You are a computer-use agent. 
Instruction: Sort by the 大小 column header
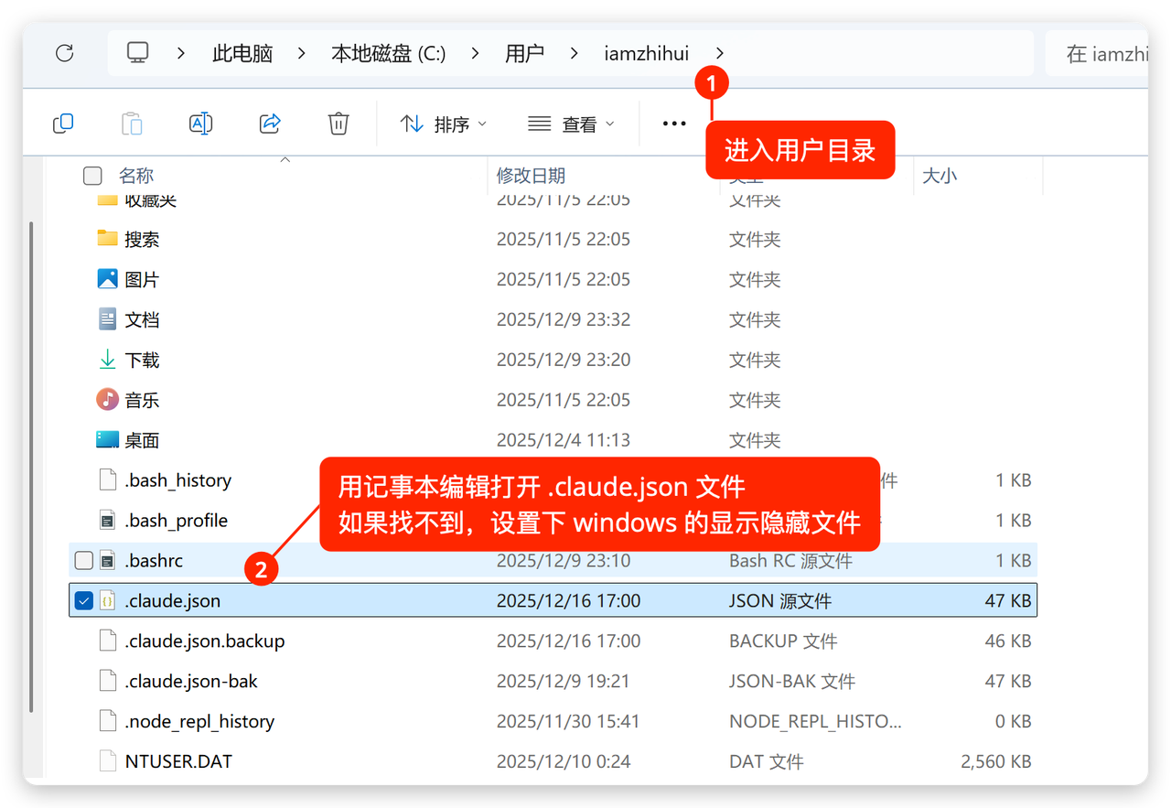coord(940,176)
